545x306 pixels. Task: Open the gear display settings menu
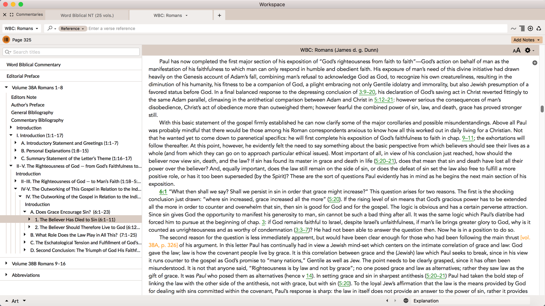(529, 50)
